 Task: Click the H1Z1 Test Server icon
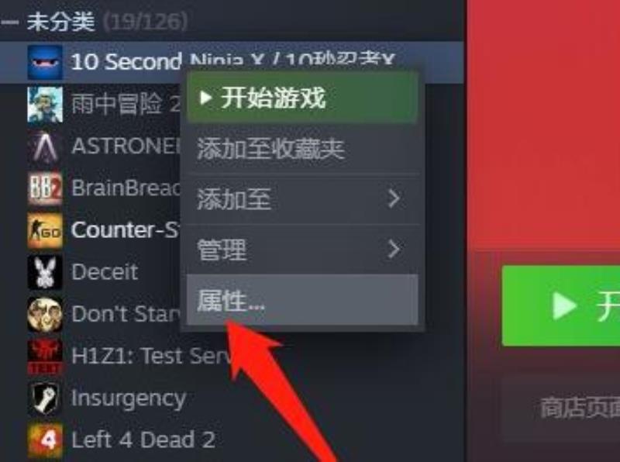coord(45,357)
